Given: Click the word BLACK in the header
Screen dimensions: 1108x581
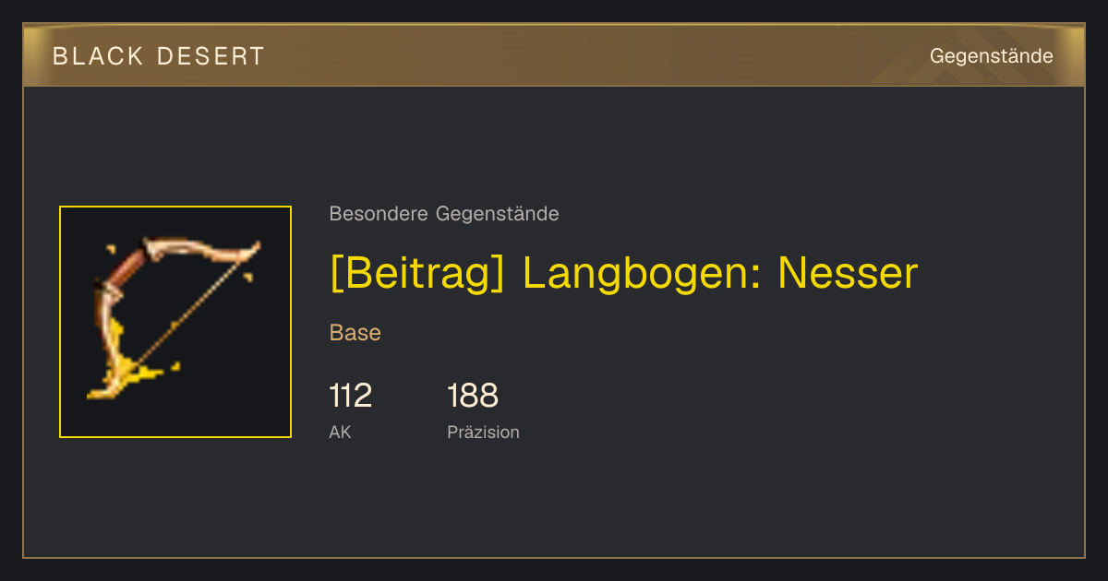Looking at the screenshot, I should pos(99,56).
